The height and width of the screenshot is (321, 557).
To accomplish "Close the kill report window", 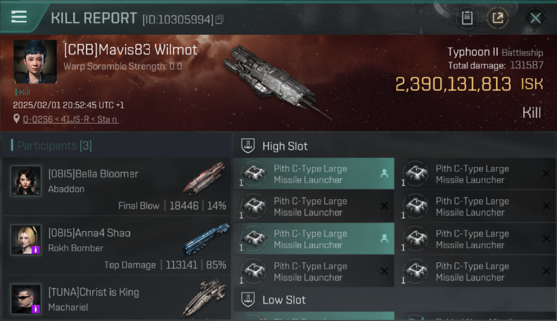I will [535, 18].
